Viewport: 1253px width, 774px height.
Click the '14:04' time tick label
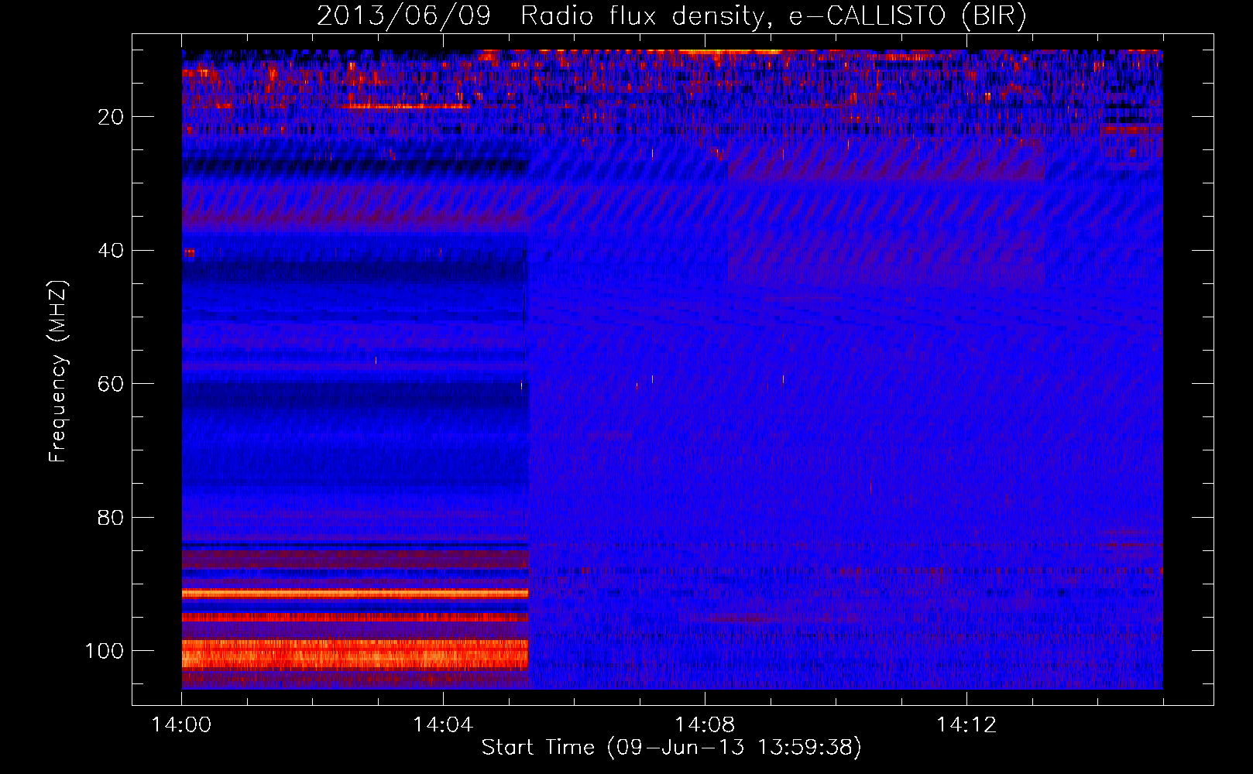coord(443,725)
